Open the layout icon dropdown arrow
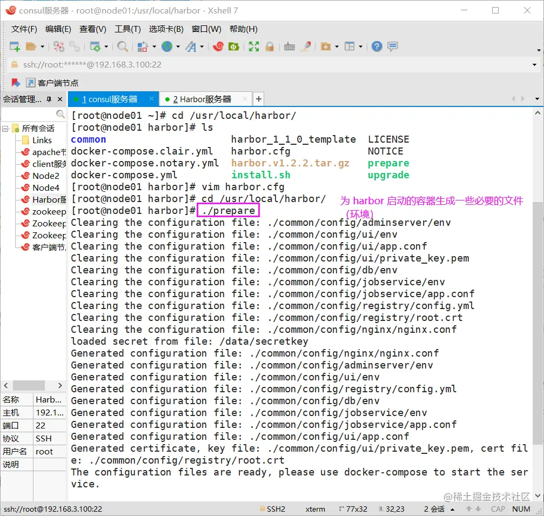 360,46
